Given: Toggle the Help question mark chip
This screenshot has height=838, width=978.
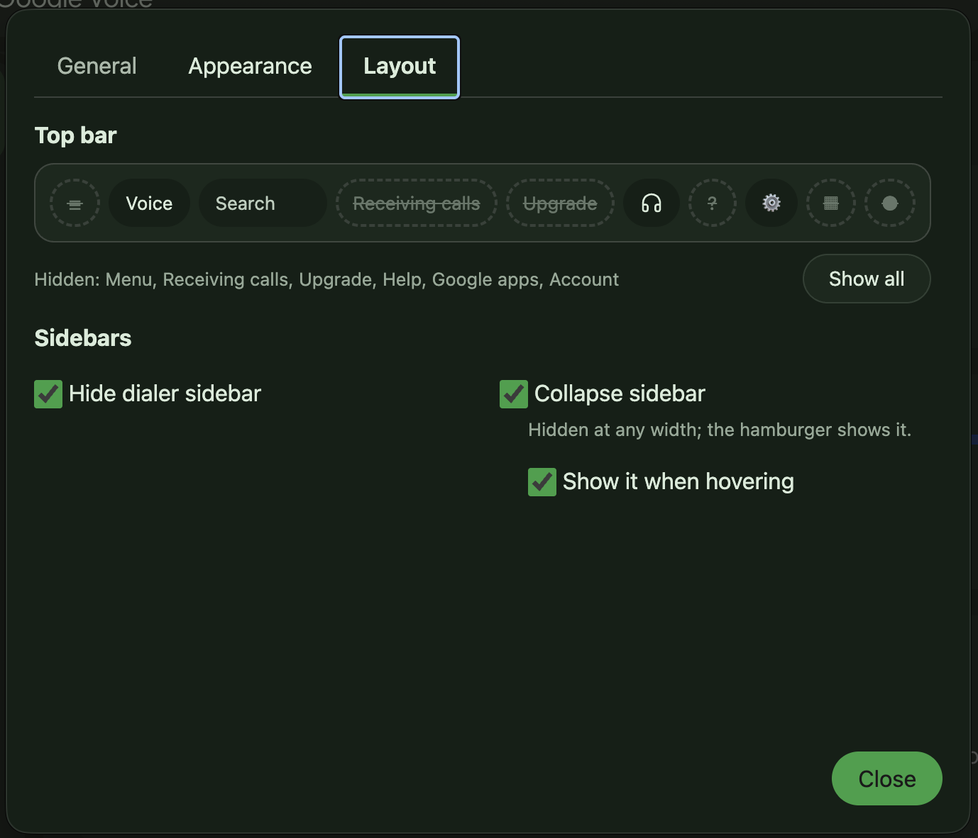Looking at the screenshot, I should [713, 203].
